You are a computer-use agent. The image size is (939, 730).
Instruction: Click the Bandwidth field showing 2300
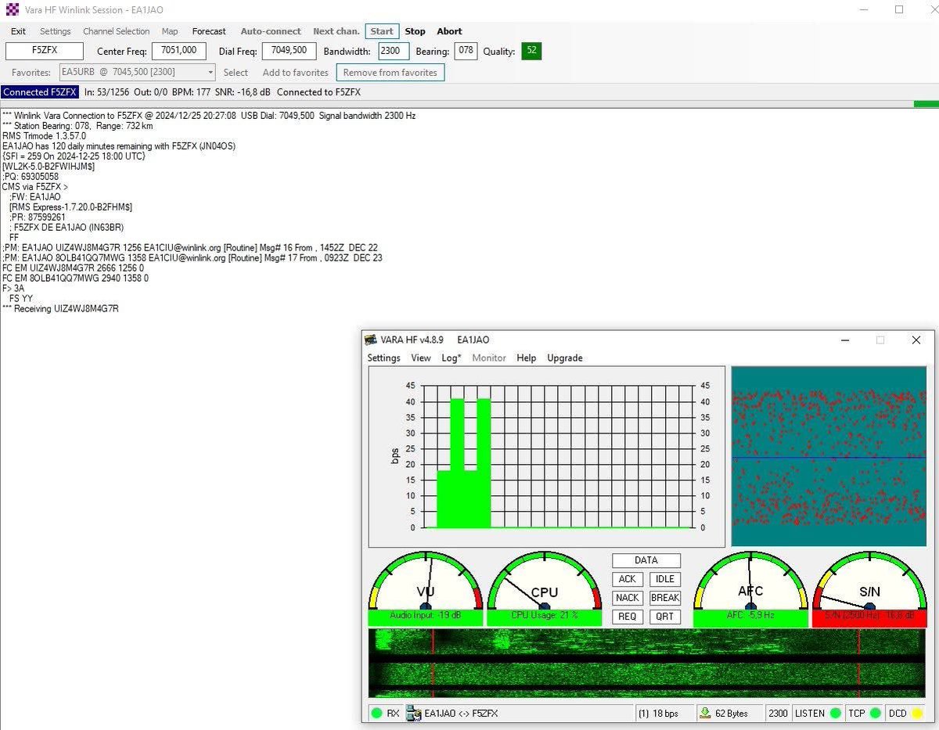[x=394, y=51]
